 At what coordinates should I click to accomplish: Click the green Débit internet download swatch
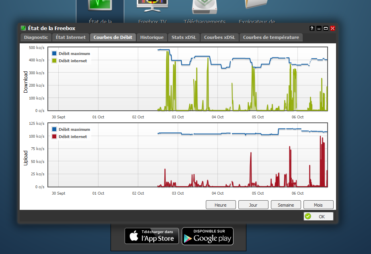[54, 61]
